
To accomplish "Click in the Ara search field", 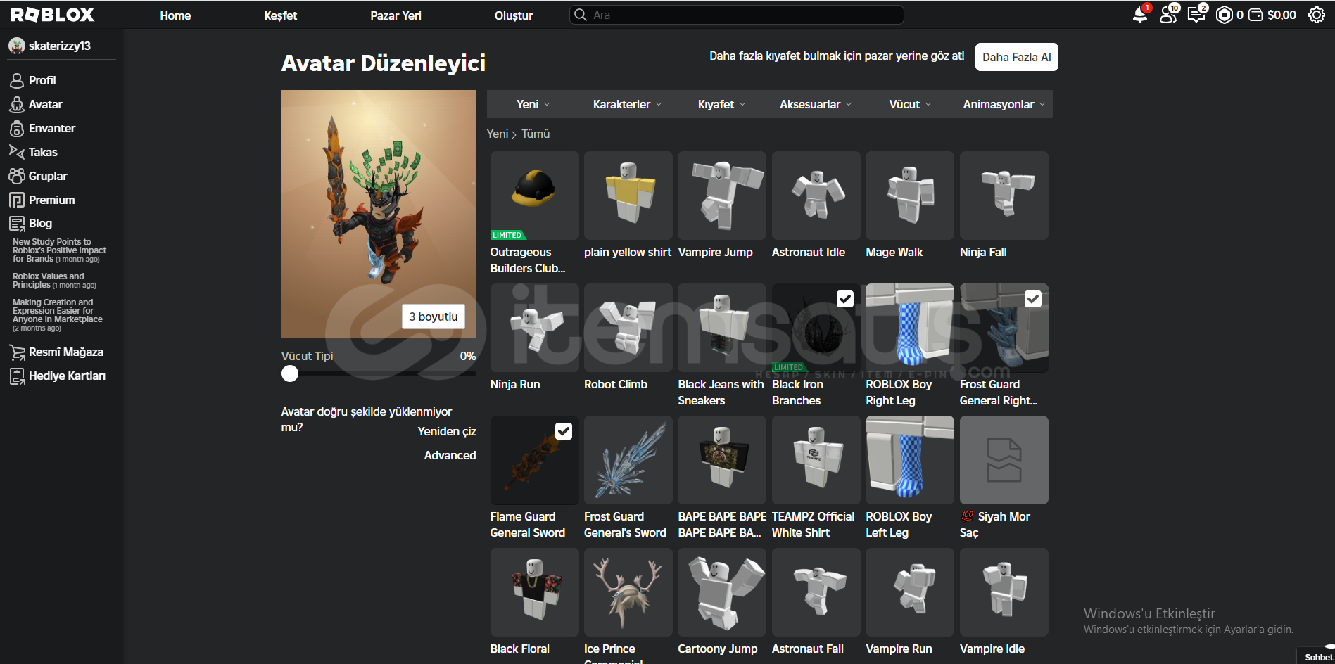I will pyautogui.click(x=737, y=15).
